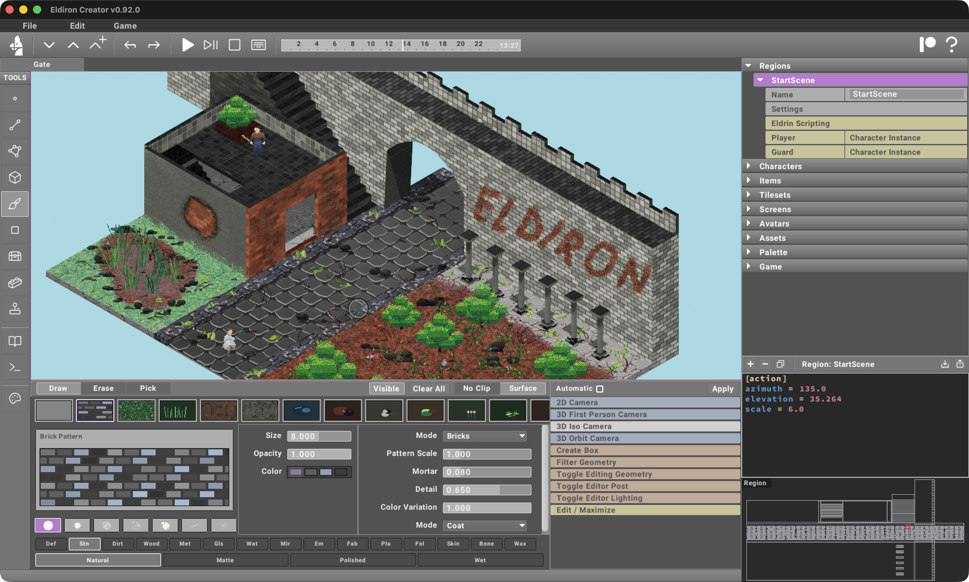969x582 pixels.
Task: Click the export share icon
Action: (960, 364)
